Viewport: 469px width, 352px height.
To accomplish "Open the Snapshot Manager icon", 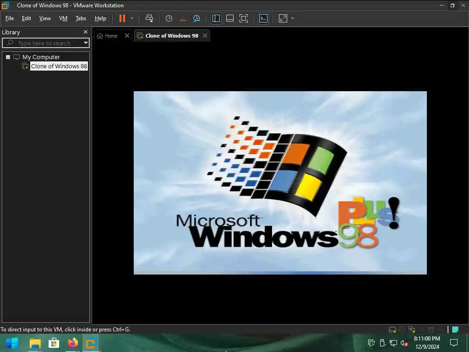I will (x=196, y=18).
